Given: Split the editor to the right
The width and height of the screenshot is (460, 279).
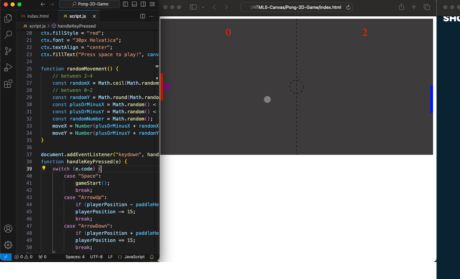Looking at the screenshot, I should click(x=143, y=16).
